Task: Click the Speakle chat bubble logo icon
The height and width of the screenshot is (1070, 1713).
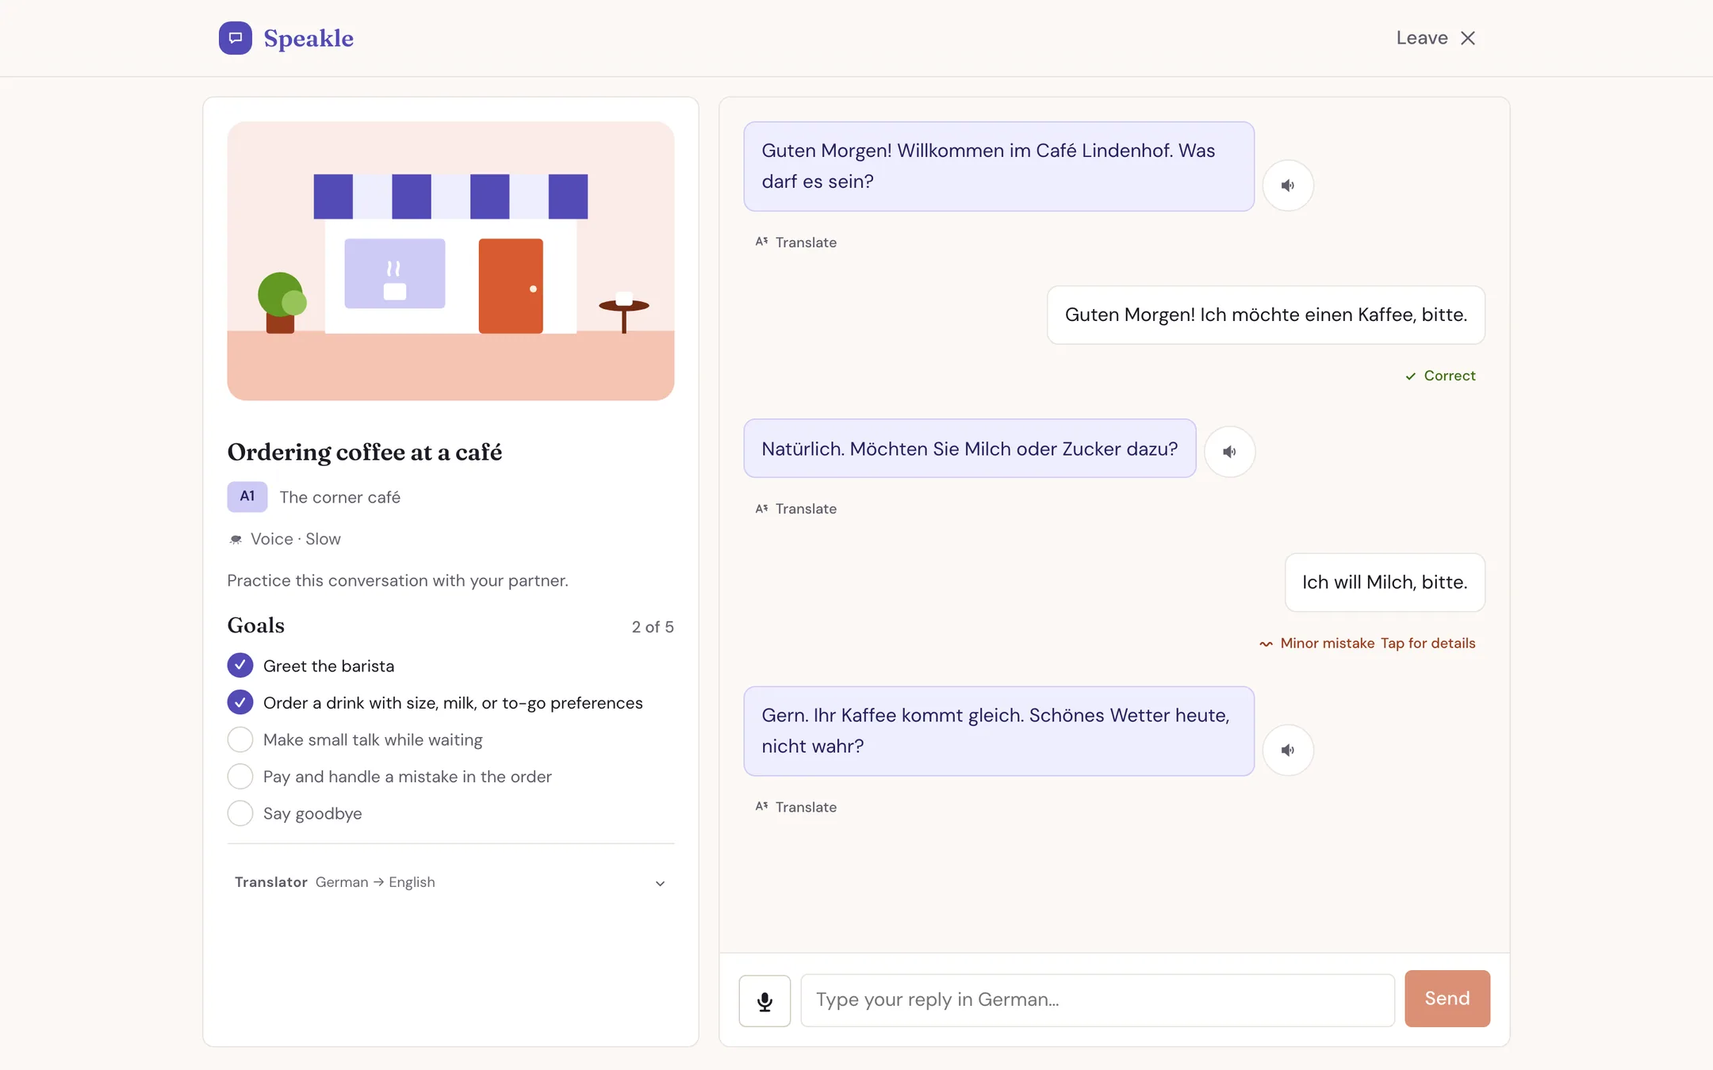Action: (236, 38)
